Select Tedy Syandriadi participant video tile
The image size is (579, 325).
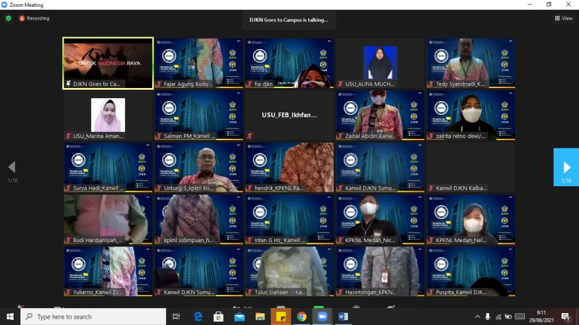[470, 63]
